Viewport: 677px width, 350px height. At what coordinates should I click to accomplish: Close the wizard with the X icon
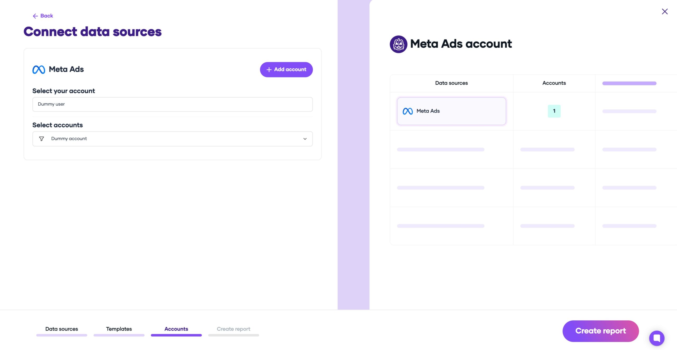[x=665, y=12]
